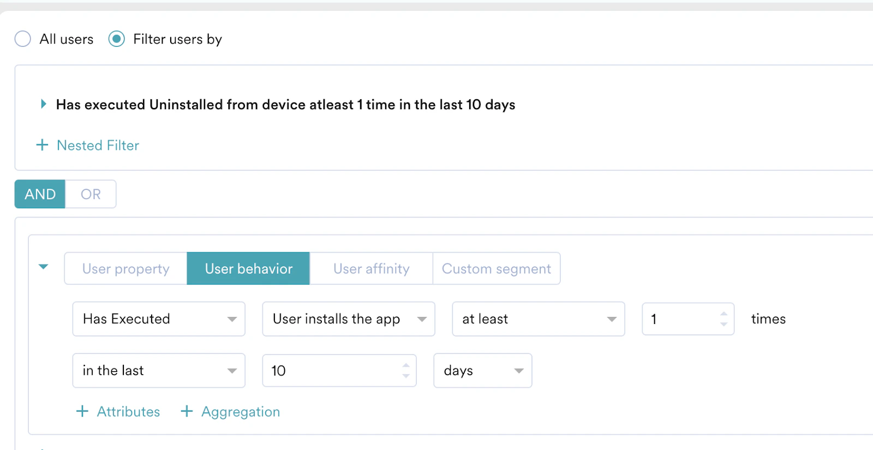Open the at least condition dropdown
The width and height of the screenshot is (873, 450).
[x=538, y=319]
